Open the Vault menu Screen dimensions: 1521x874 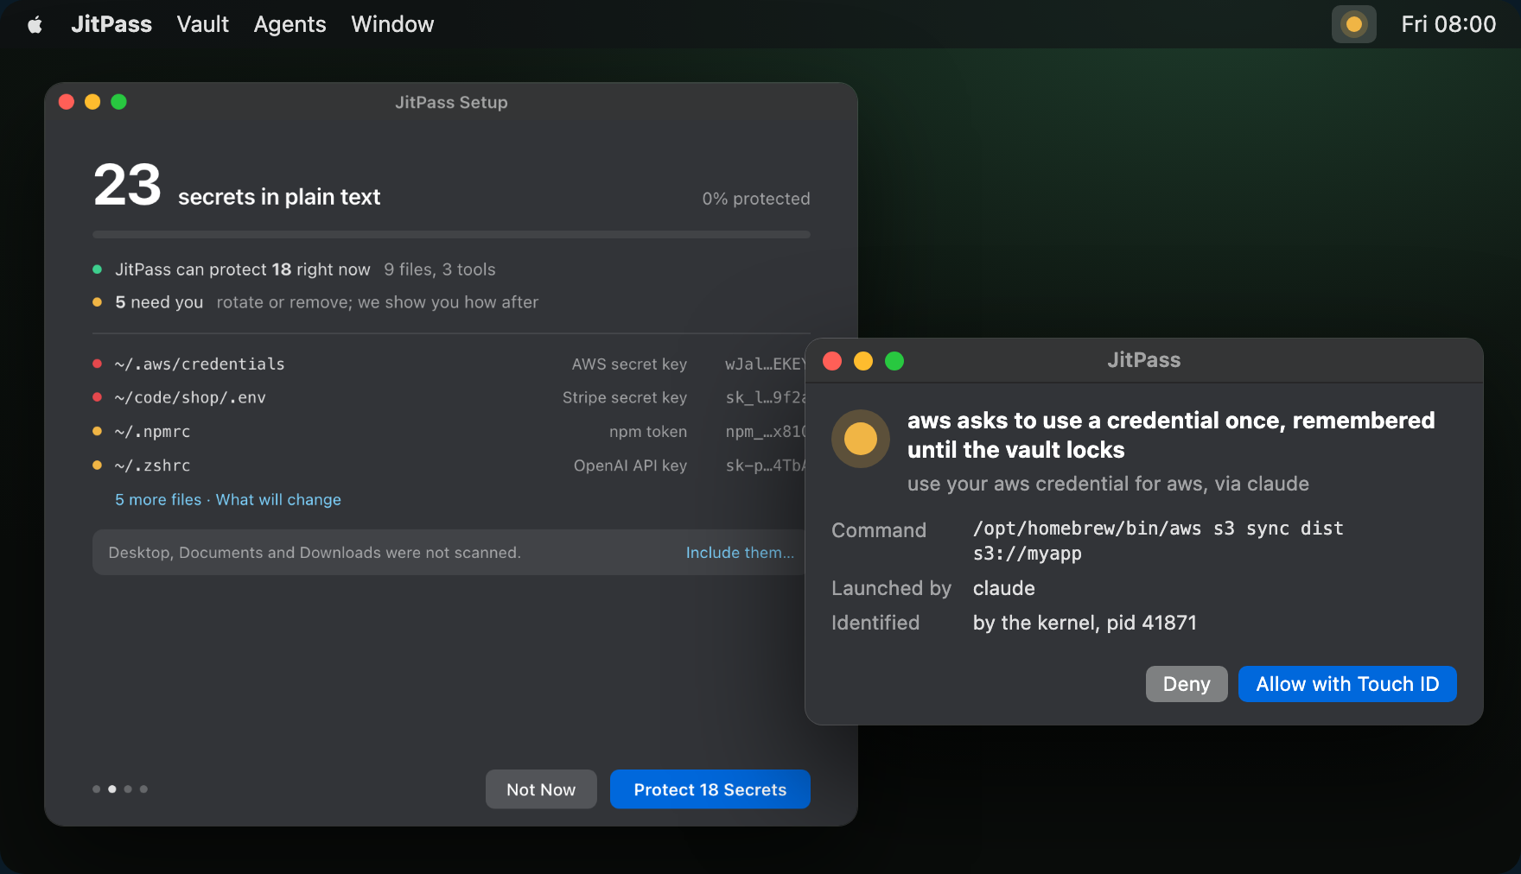203,24
